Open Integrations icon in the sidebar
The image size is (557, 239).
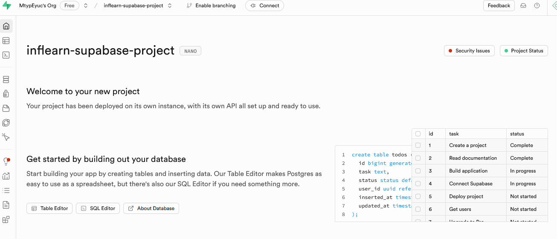pos(6,220)
